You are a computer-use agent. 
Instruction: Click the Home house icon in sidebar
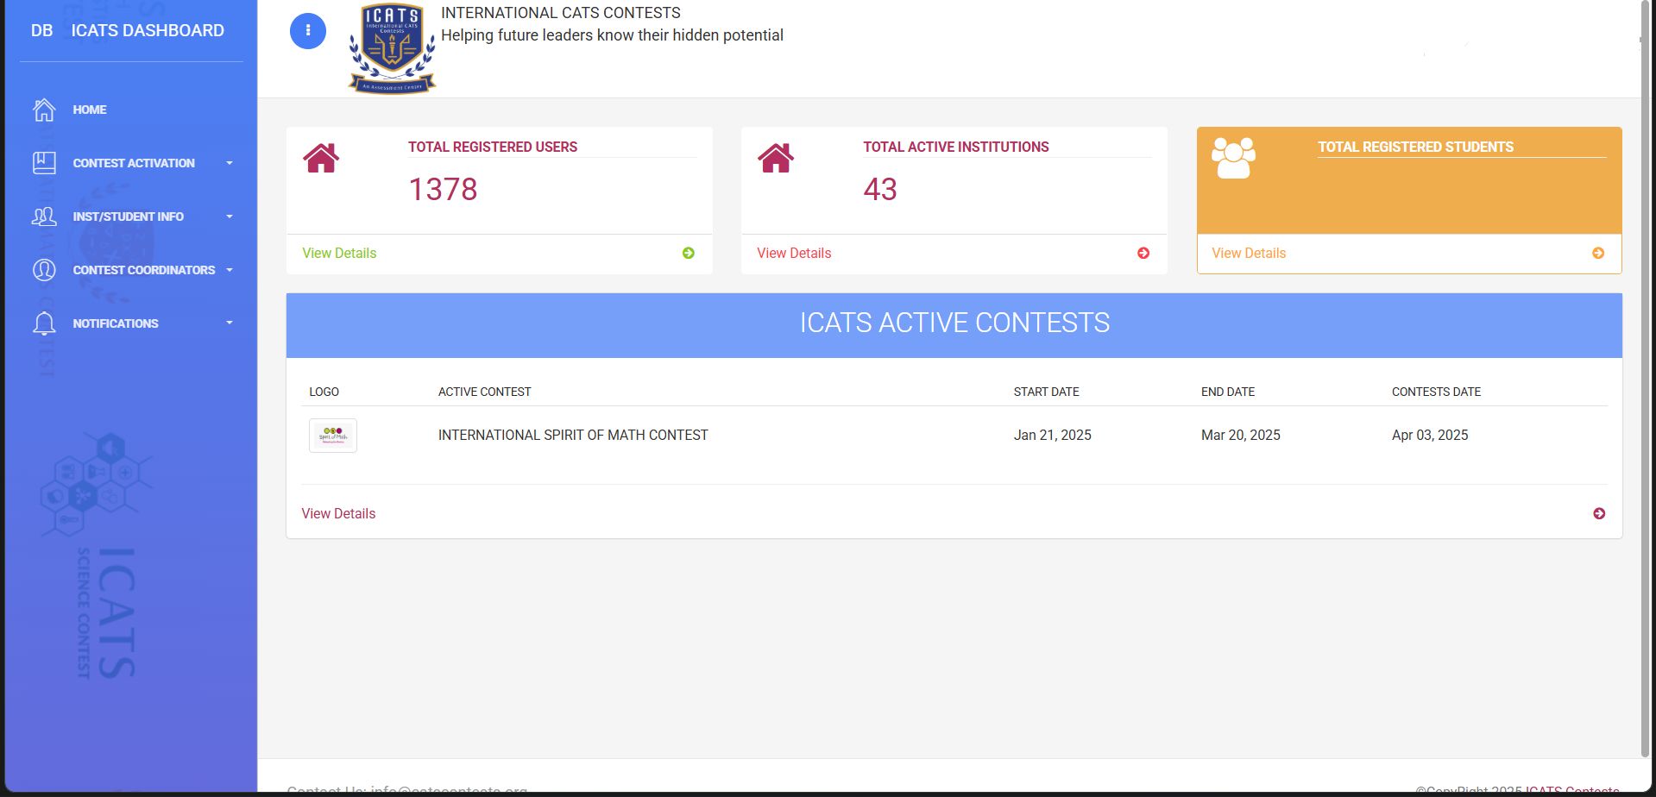[44, 110]
